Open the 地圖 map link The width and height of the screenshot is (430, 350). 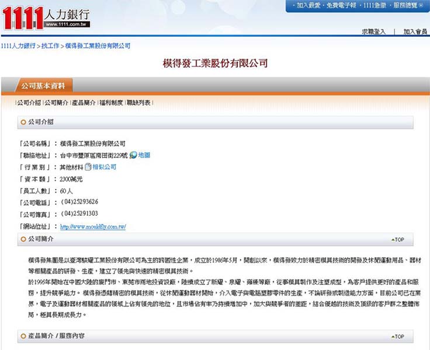[144, 155]
